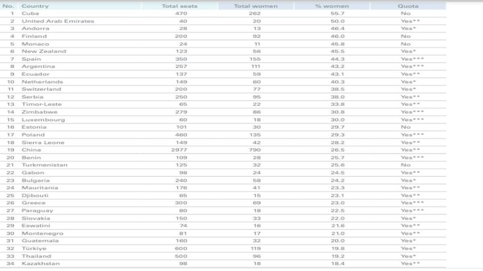The image size is (483, 271).
Task: Click the Country column header
Action: pyautogui.click(x=35, y=6)
